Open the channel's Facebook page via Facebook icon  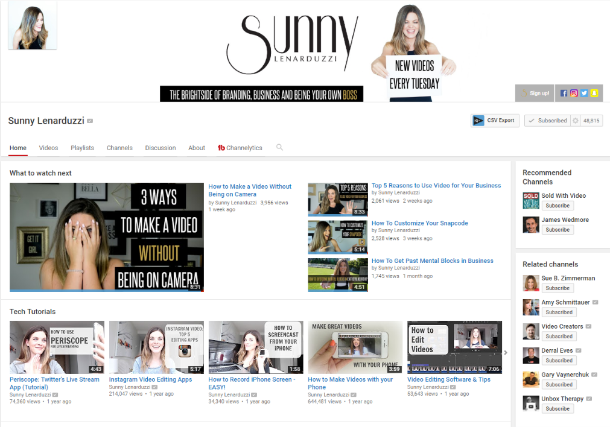564,93
